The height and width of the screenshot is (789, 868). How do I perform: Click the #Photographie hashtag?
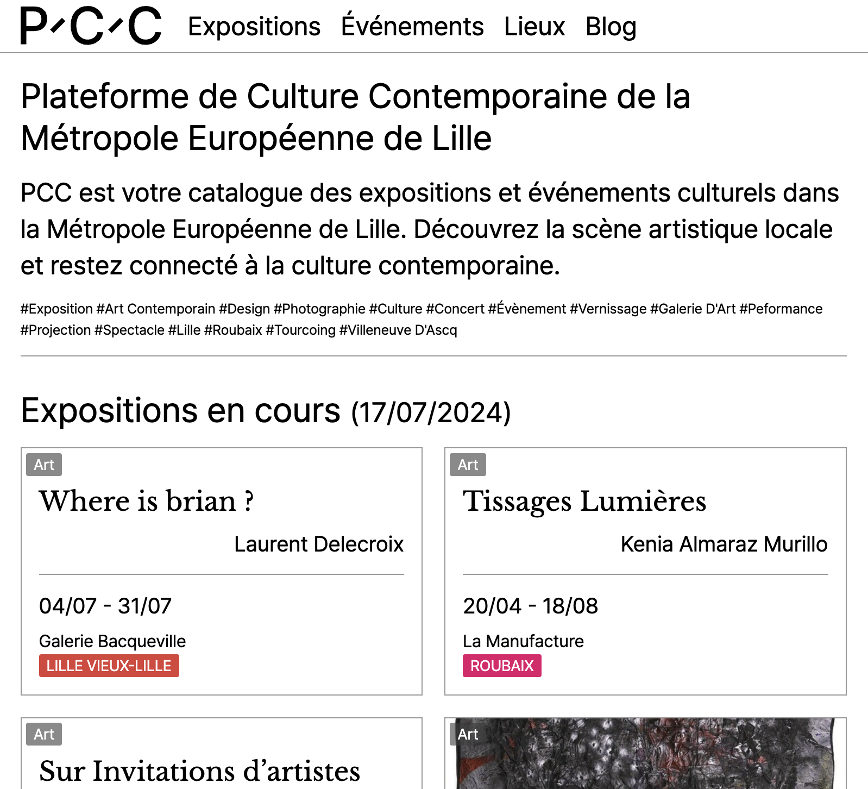tap(319, 309)
